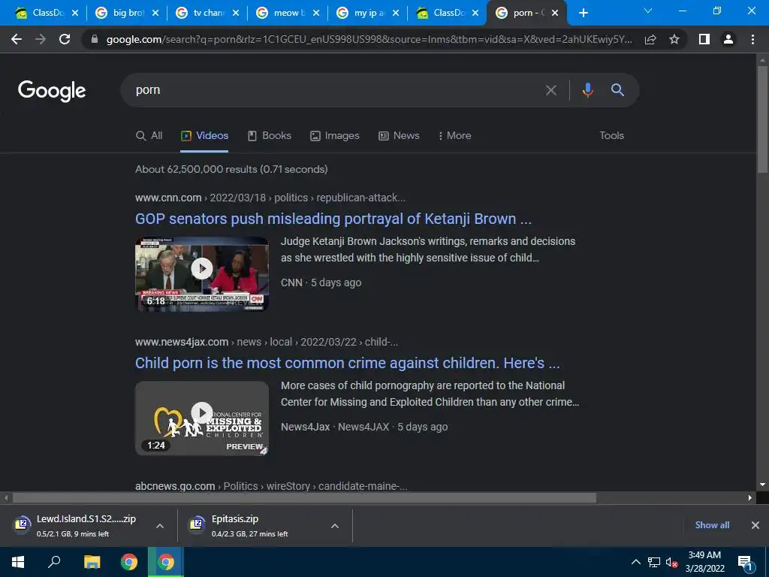The image size is (769, 577).
Task: Start a voice search with the microphone
Action: (587, 90)
